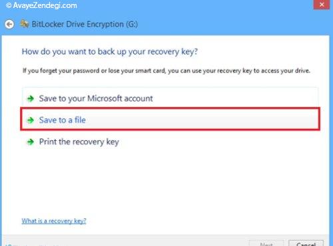The width and height of the screenshot is (333, 246).
Task: Click the partially visible help icon at bottom-left
Action: 9,245
